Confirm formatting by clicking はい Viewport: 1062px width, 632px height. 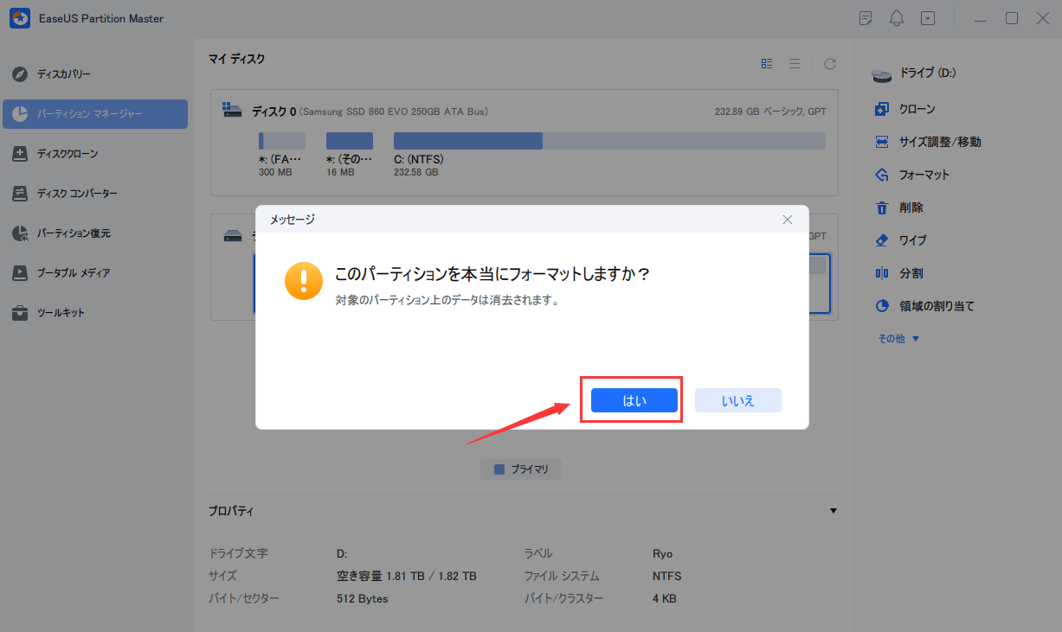[632, 399]
